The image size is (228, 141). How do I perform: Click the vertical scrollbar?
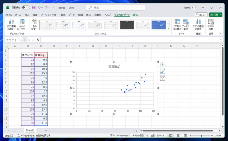223,81
